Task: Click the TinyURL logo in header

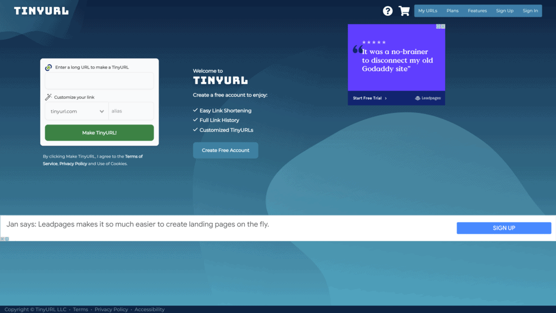Action: coord(41,11)
